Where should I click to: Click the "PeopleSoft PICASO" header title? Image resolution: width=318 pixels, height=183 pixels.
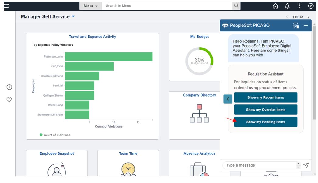(x=250, y=26)
